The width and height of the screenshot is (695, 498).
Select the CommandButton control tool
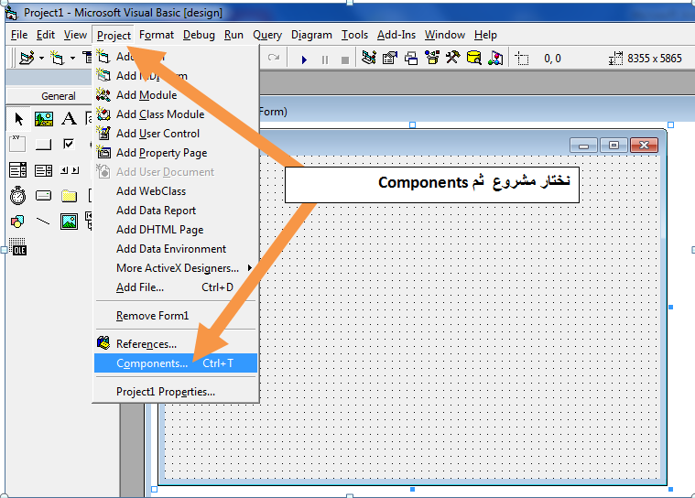click(x=43, y=144)
